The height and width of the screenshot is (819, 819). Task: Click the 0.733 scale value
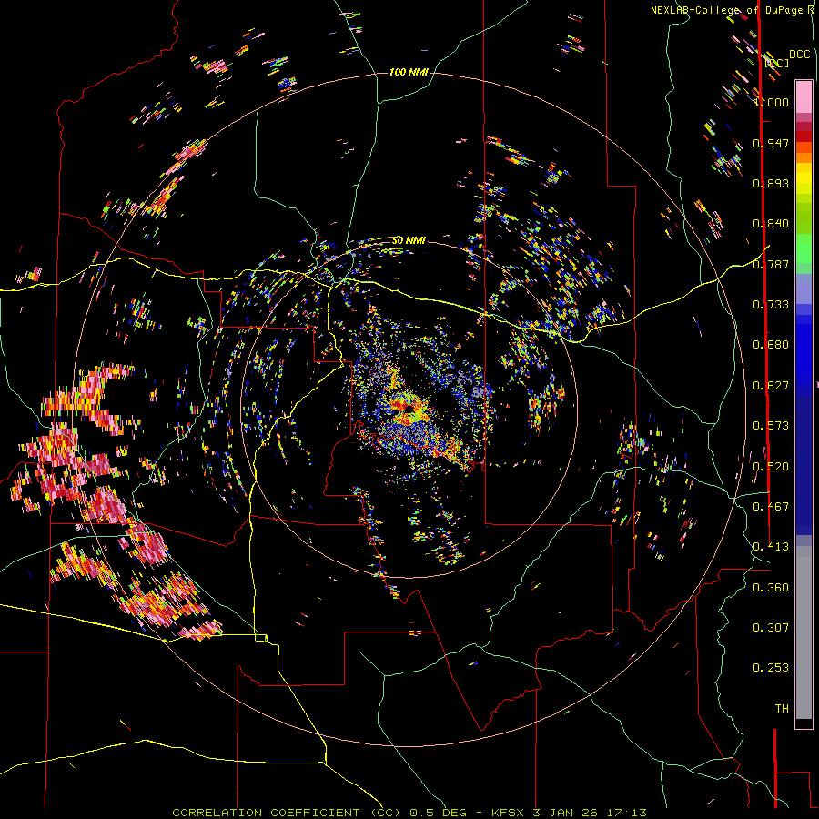coord(771,305)
